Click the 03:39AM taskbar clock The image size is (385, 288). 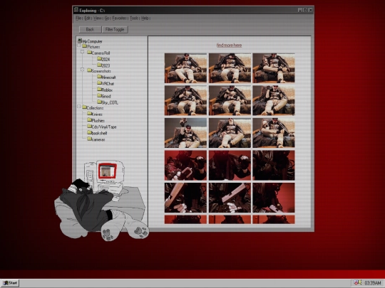pyautogui.click(x=372, y=283)
